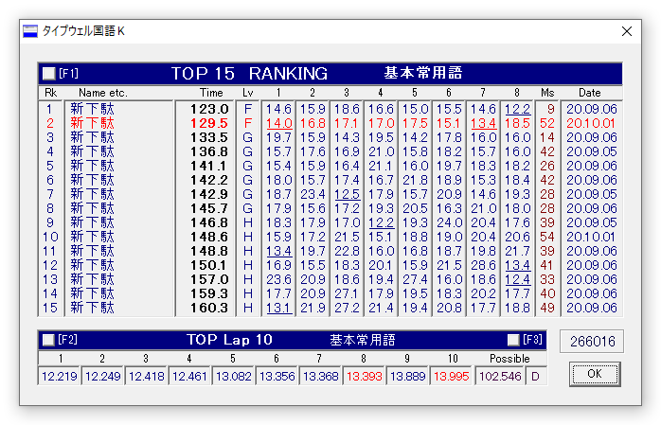Select rank 15 row with time 160.3
The height and width of the screenshot is (425, 661).
point(330,308)
